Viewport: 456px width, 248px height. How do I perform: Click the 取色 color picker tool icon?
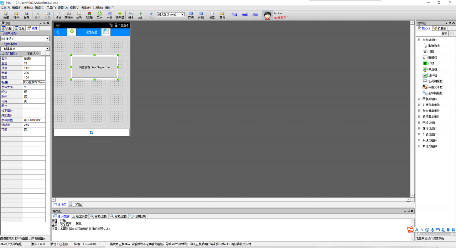pos(58,15)
